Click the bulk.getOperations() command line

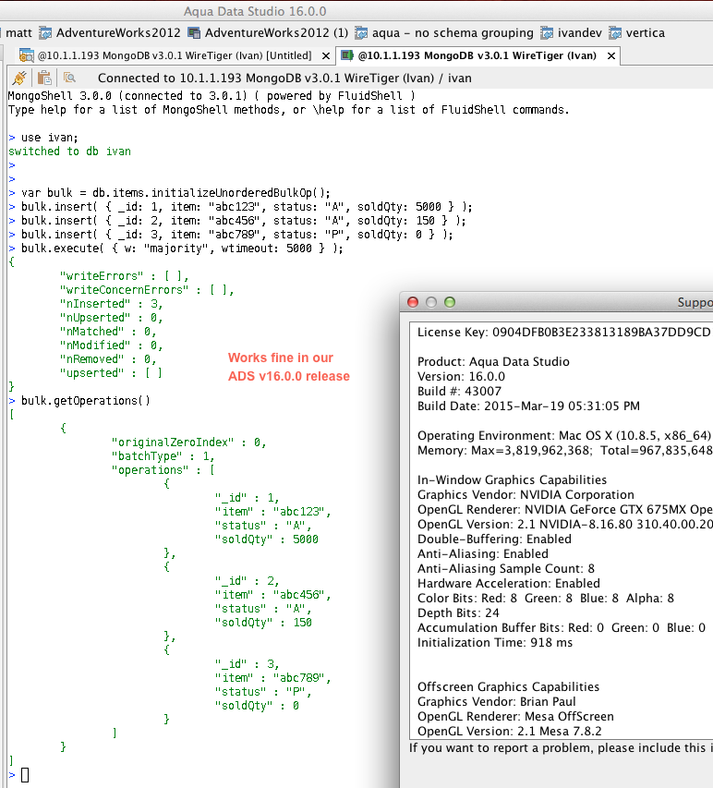[85, 401]
